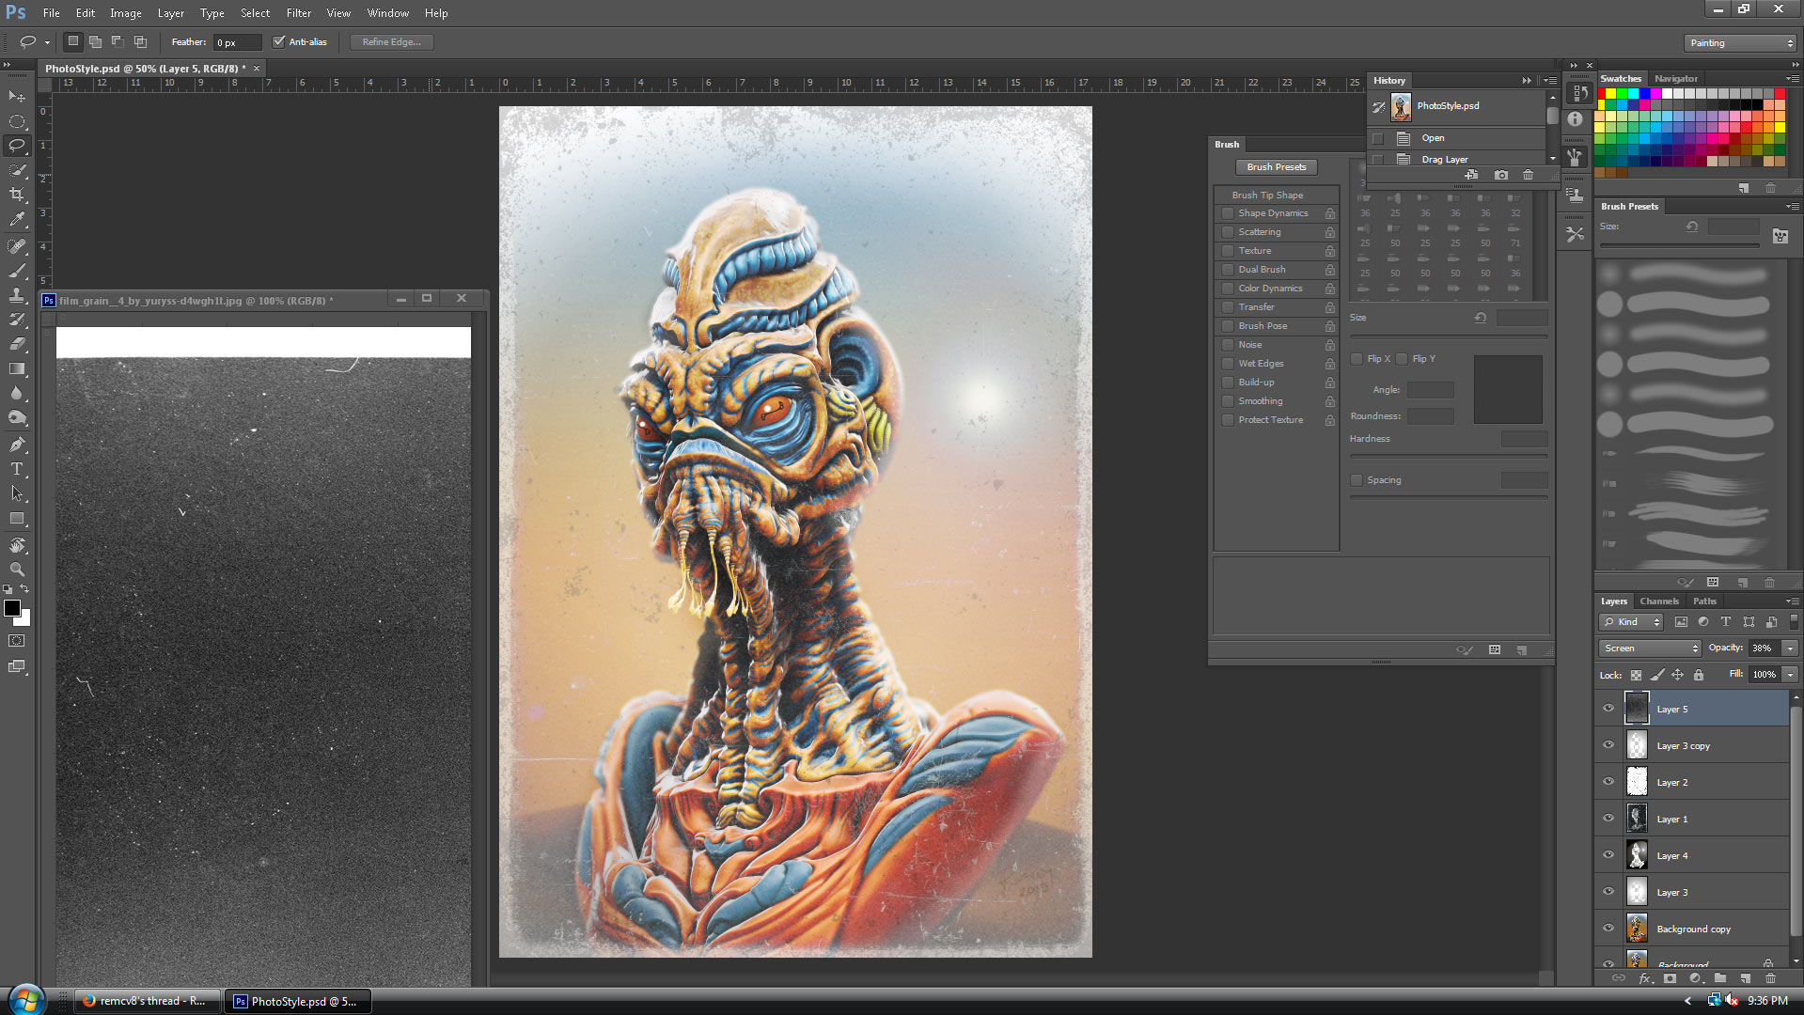The width and height of the screenshot is (1804, 1015).
Task: Select the Spot Healing Brush tool
Action: 17,246
